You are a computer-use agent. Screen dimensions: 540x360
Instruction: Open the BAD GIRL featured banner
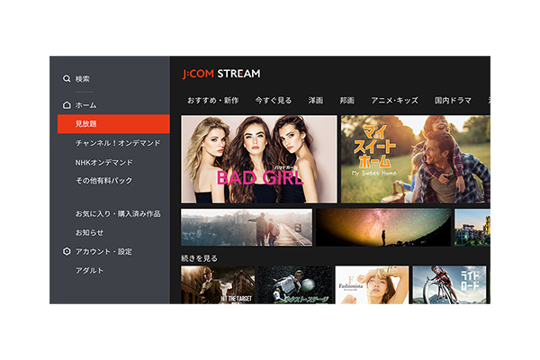click(259, 159)
